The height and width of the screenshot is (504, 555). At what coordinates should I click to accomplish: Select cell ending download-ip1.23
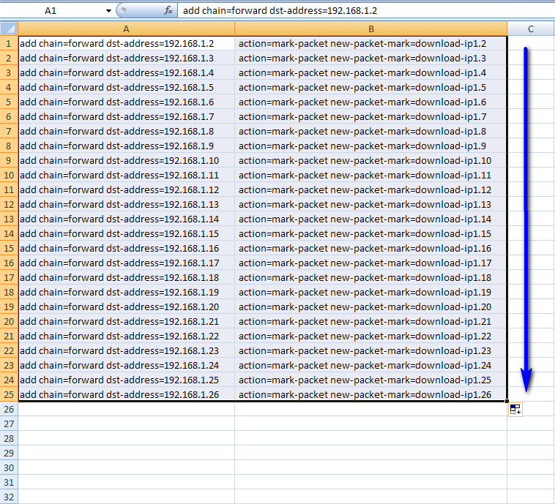pyautogui.click(x=371, y=350)
